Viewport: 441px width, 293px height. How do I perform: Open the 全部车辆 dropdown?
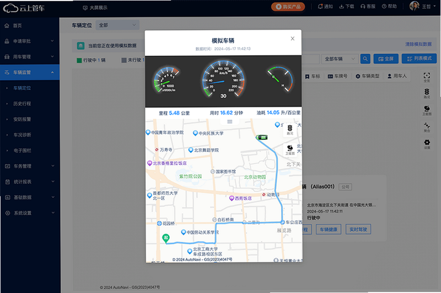340,59
